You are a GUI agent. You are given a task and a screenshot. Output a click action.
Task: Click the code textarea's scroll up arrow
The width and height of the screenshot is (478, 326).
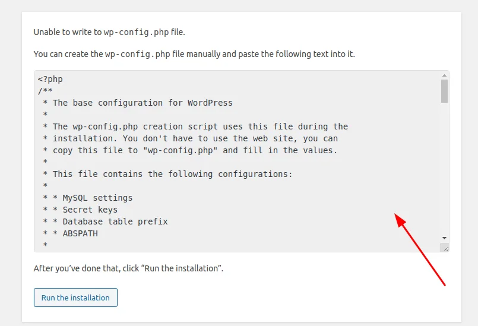444,75
